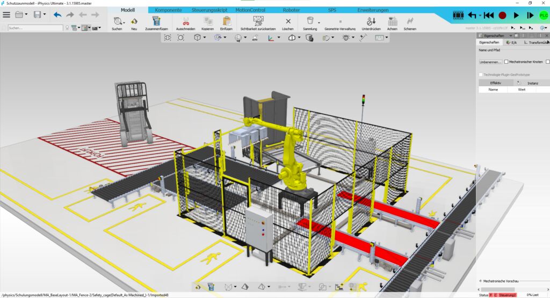The height and width of the screenshot is (298, 550).
Task: Switch to the Komponente ribbon tab
Action: (168, 10)
